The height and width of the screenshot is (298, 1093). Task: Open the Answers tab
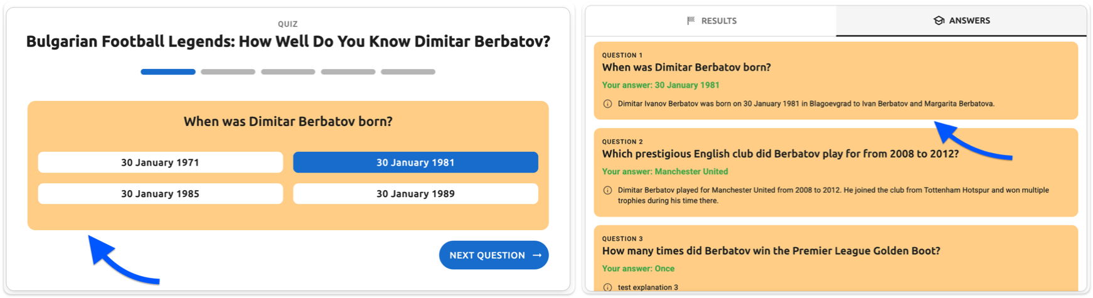point(961,21)
